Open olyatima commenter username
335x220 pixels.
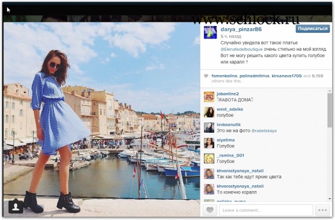click(226, 140)
